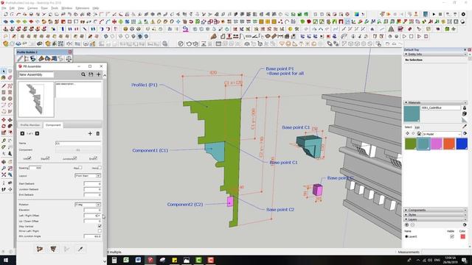Open the File menu
This screenshot has width=472, height=265.
[x=4, y=8]
